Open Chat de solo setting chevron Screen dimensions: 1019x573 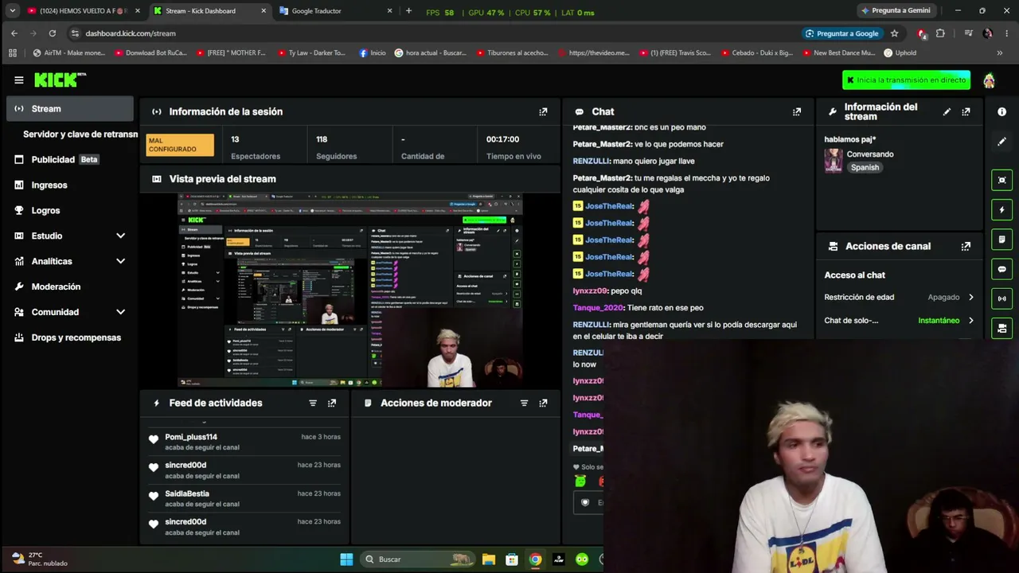970,321
